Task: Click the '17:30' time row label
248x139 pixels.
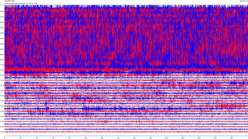Action: pyautogui.click(x=2, y=101)
